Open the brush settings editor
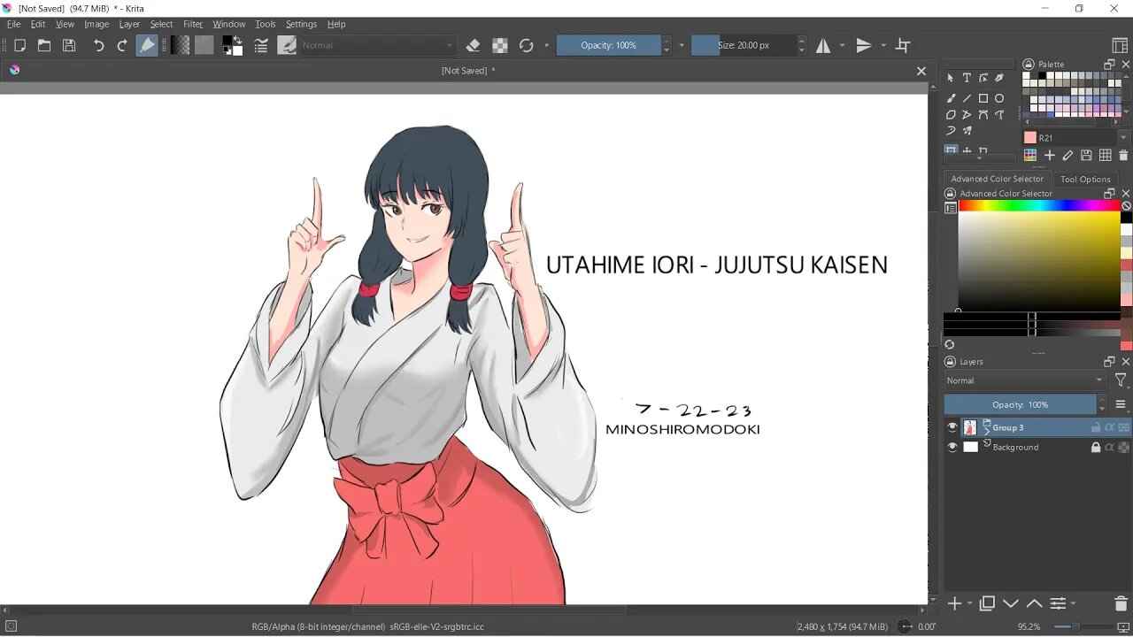Viewport: 1133px width, 637px height. tap(261, 45)
